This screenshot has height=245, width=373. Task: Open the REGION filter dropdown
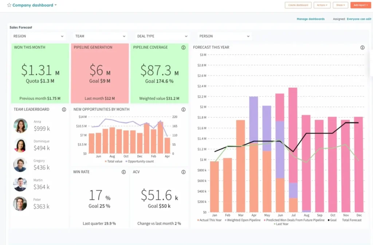(x=38, y=36)
